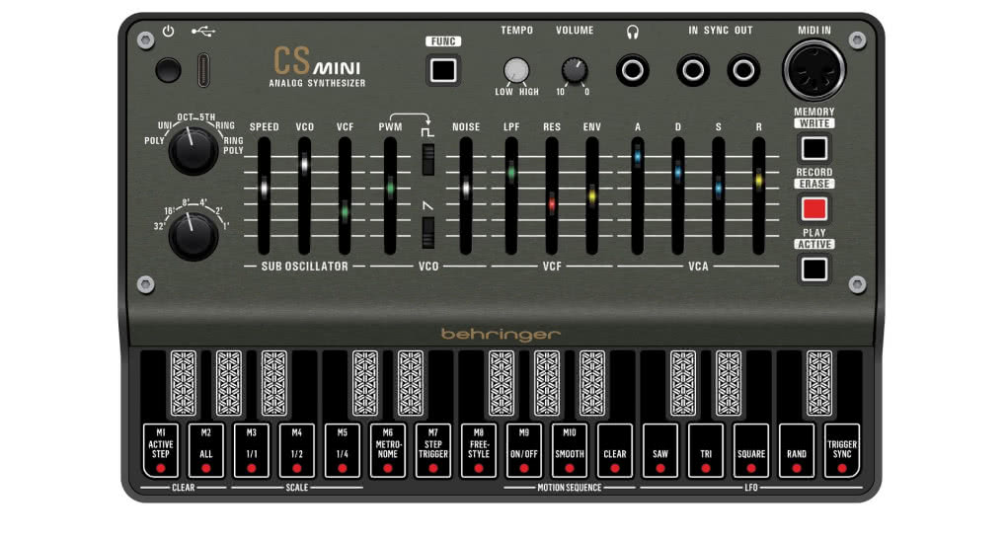1007x541 pixels.
Task: Click the TEMPO knob
Action: 516,70
